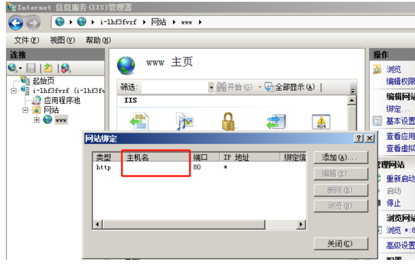Select the http port 80 binding row

199,167
